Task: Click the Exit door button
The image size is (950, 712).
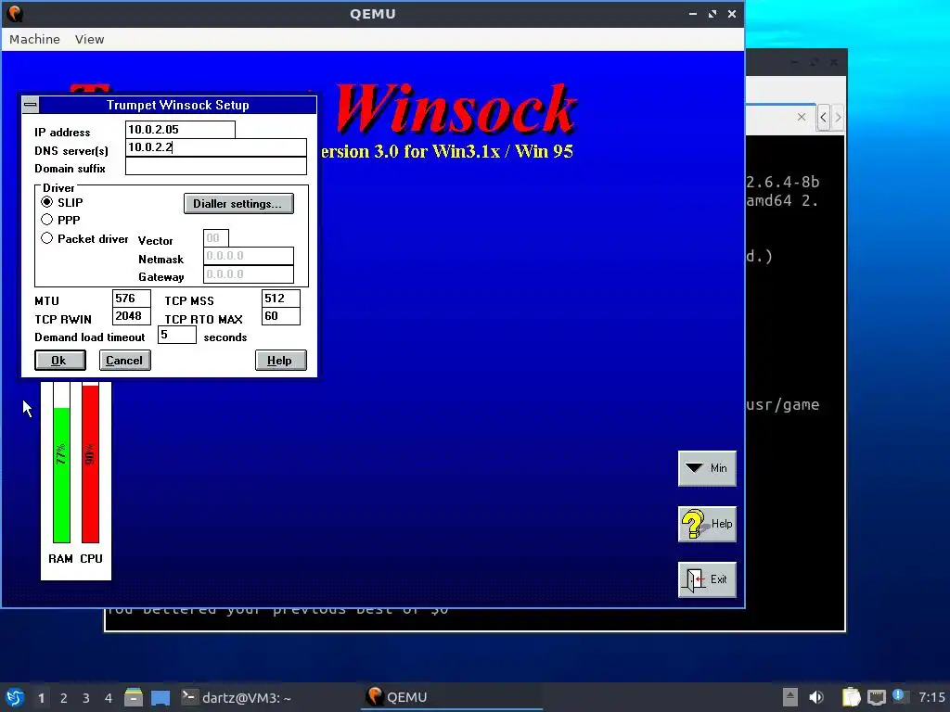Action: pos(707,579)
